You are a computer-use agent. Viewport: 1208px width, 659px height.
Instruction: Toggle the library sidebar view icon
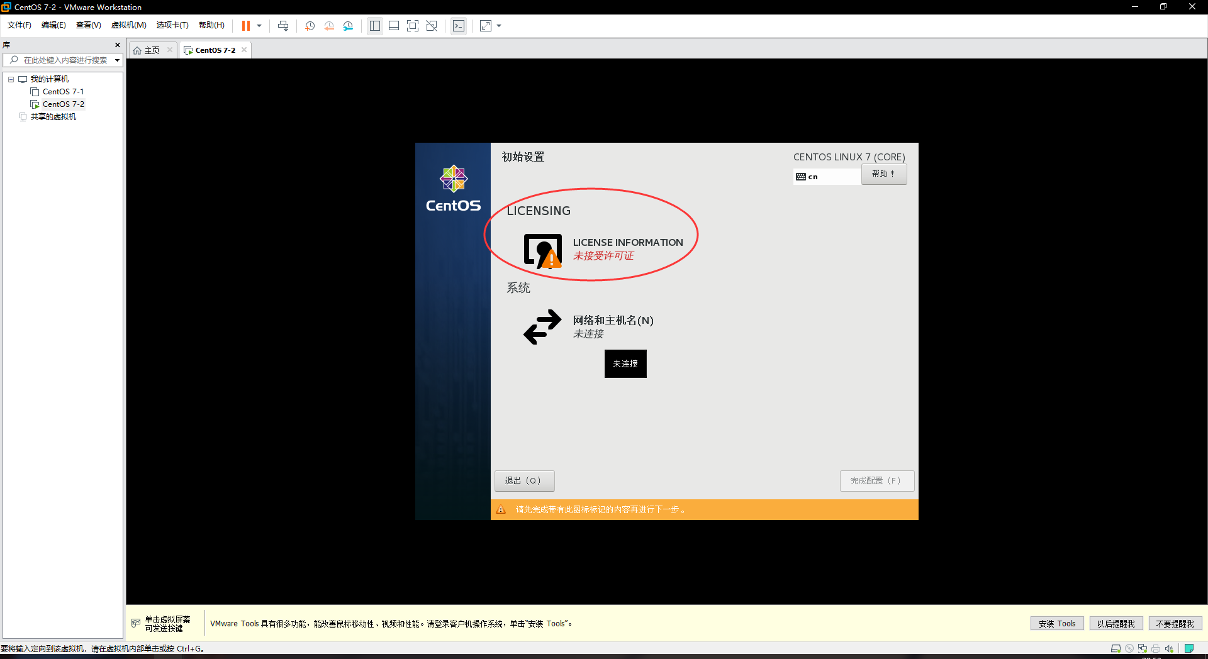375,26
